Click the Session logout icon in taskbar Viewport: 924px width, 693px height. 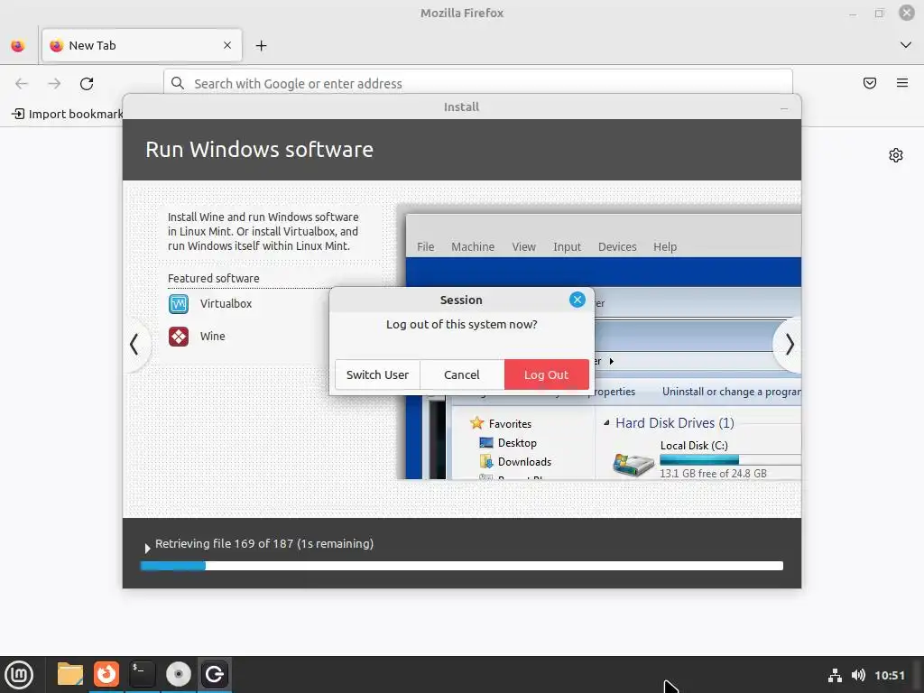(214, 674)
